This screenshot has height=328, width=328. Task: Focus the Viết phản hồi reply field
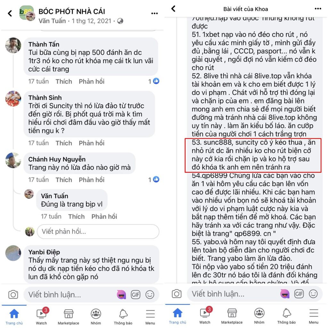pyautogui.click(x=98, y=232)
